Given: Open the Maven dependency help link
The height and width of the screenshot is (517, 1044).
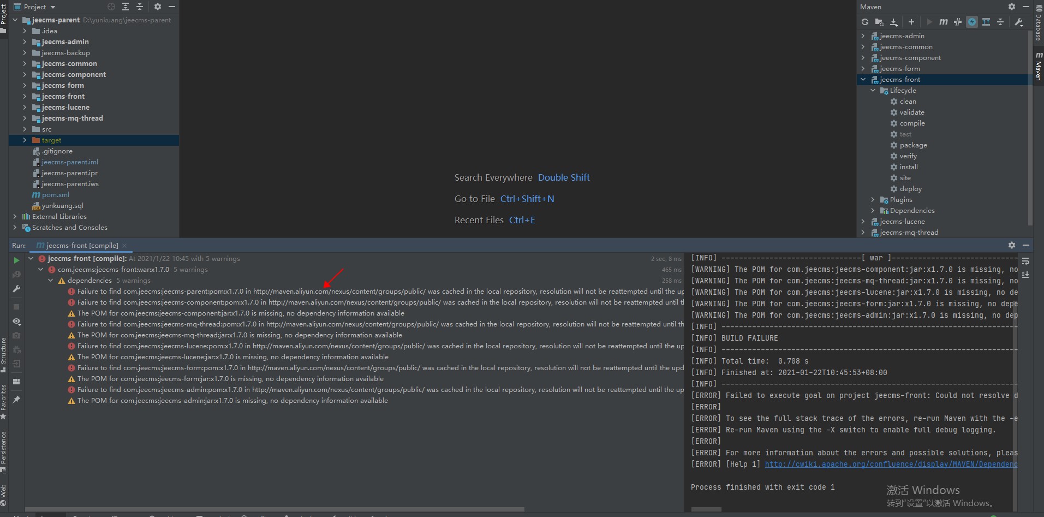Looking at the screenshot, I should pyautogui.click(x=891, y=464).
